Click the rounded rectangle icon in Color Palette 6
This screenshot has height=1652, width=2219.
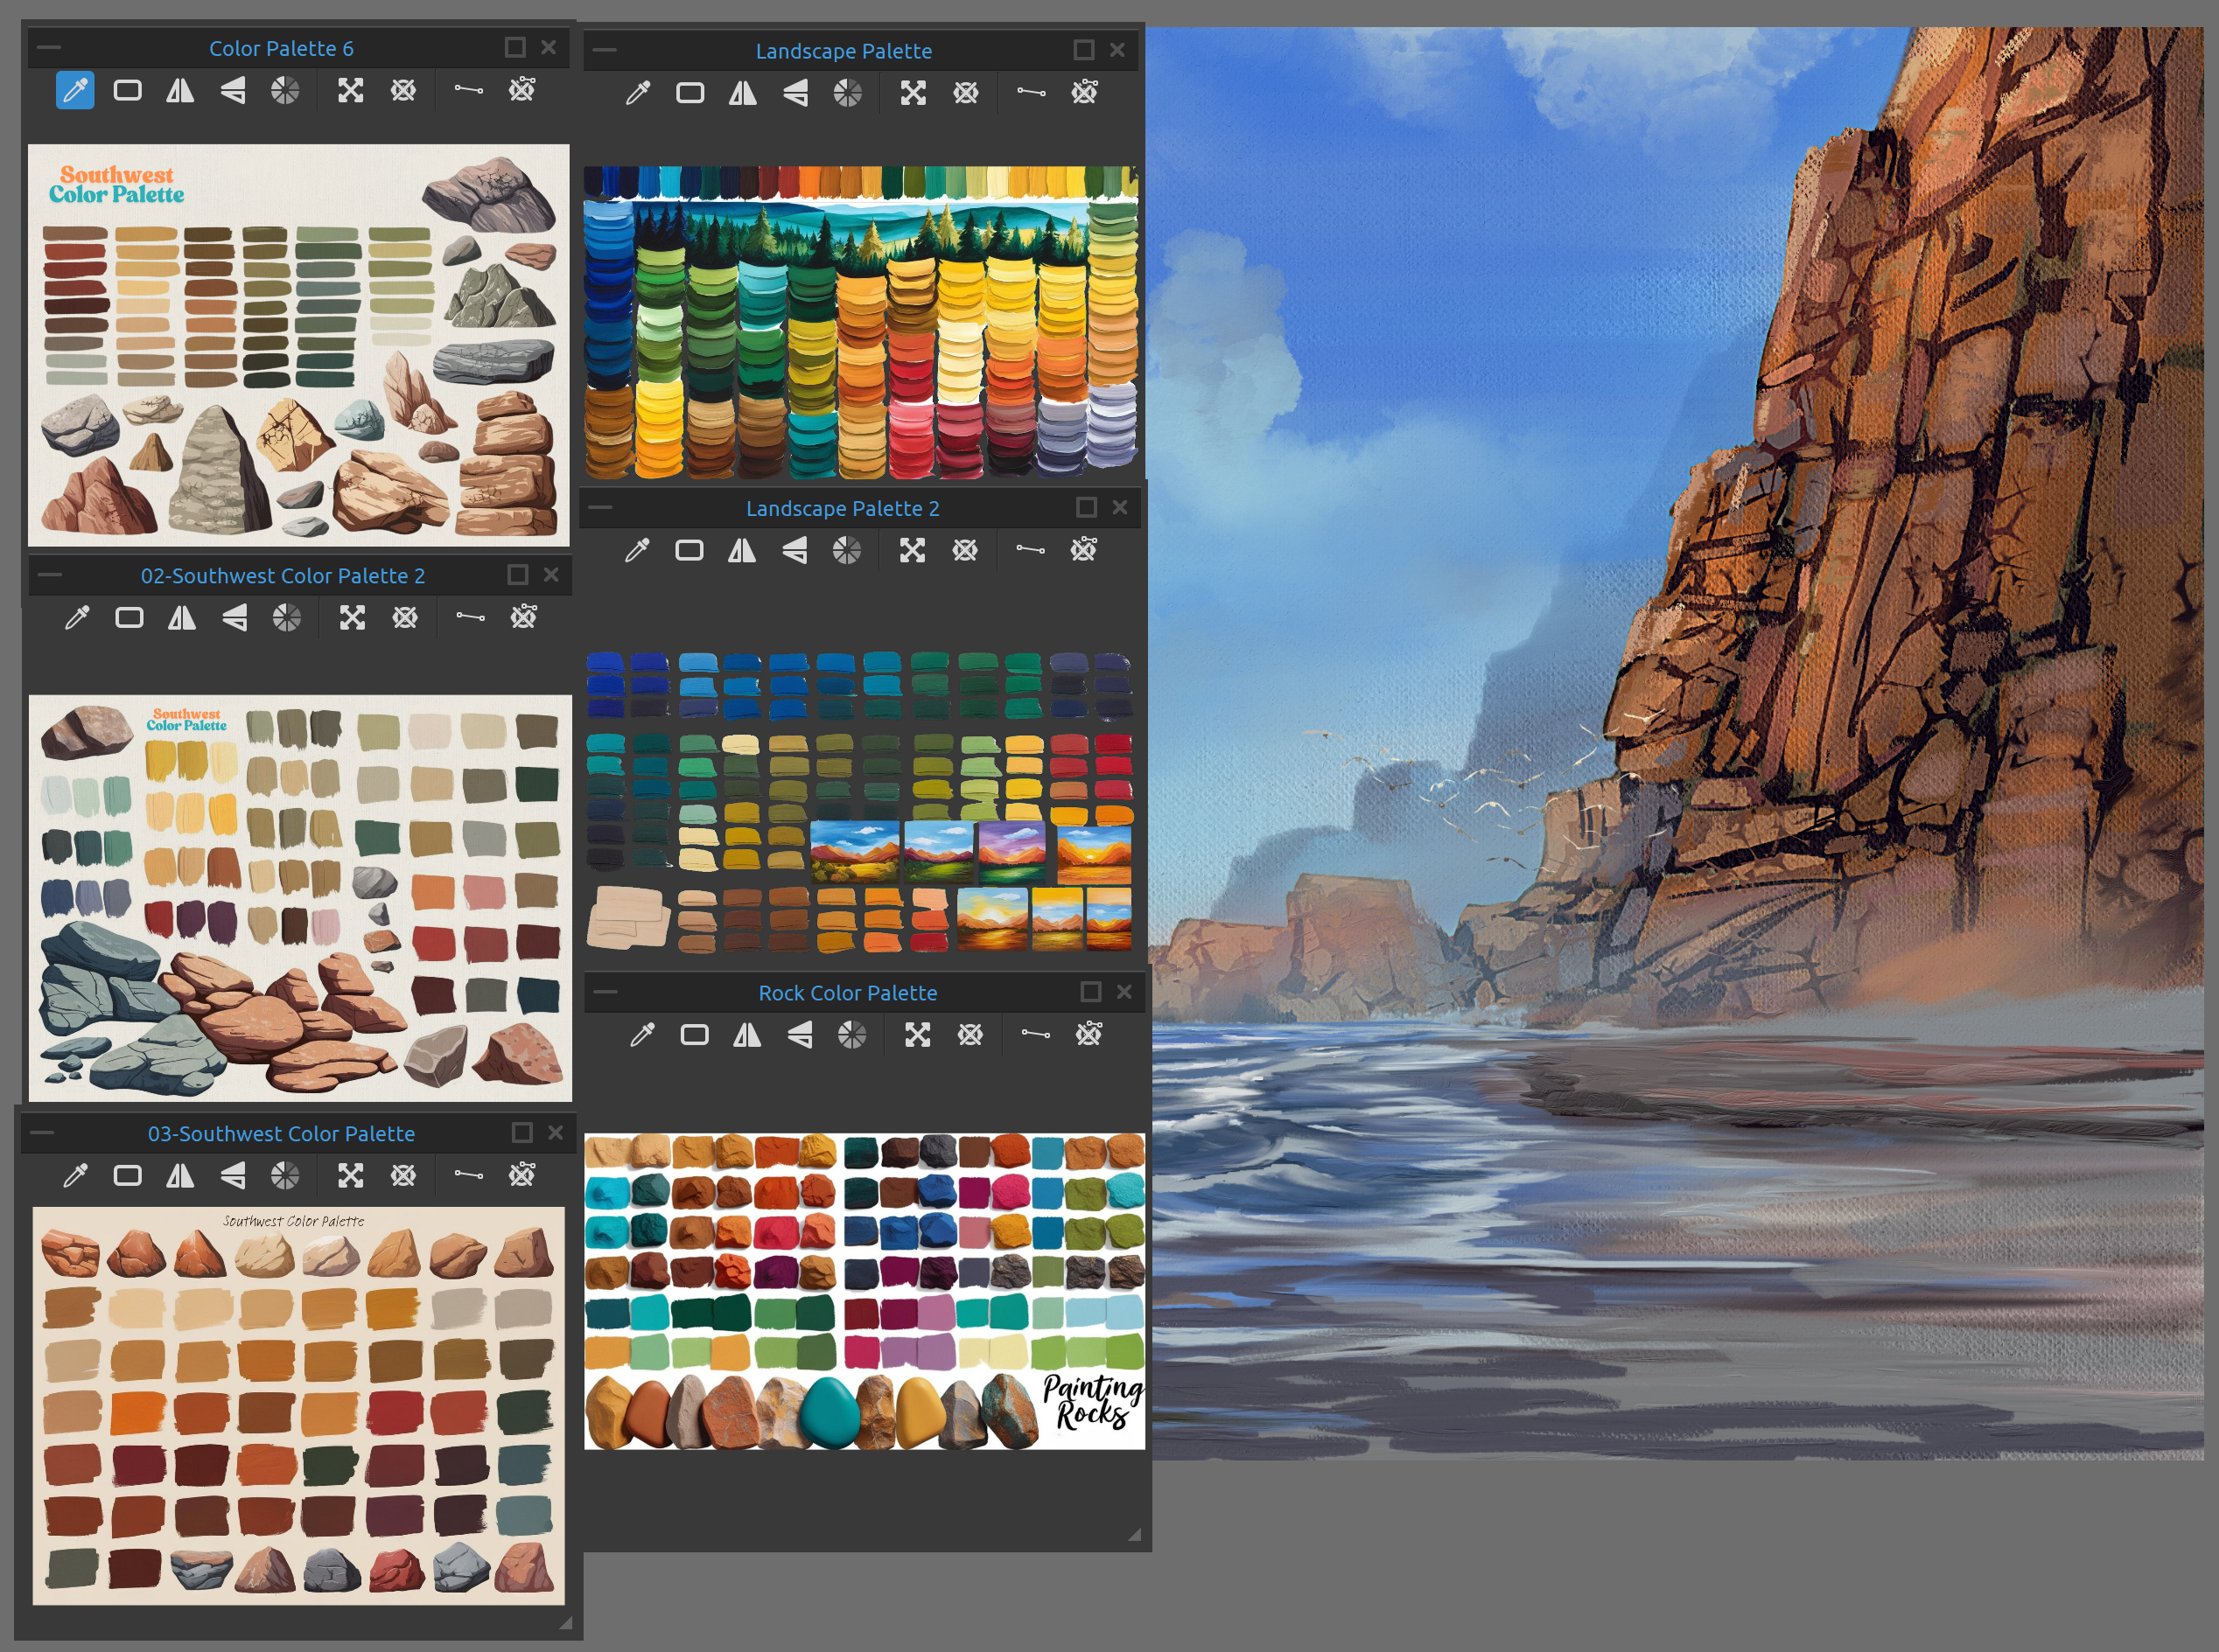pyautogui.click(x=127, y=91)
